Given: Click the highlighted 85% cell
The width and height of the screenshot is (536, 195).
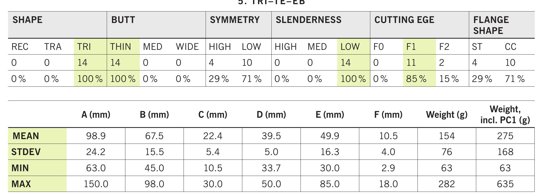Looking at the screenshot, I should click(416, 79).
